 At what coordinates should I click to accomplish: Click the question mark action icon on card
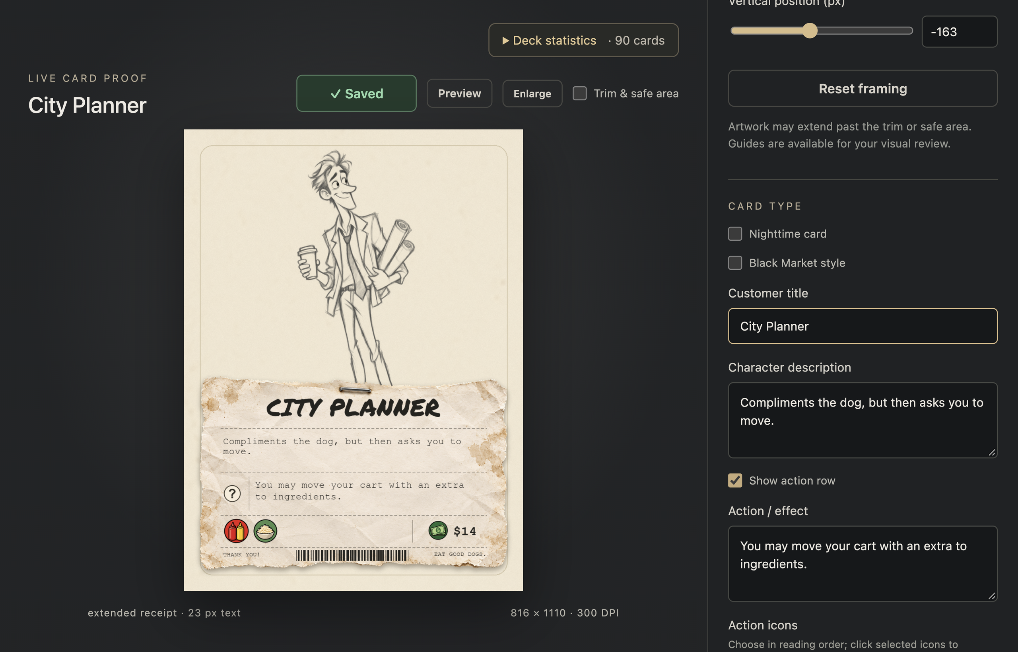coord(232,493)
